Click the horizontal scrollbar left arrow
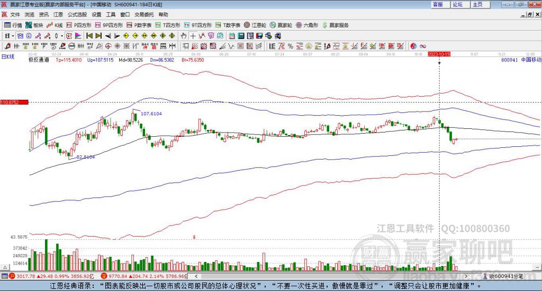This screenshot has height=291, width=542. click(196, 276)
